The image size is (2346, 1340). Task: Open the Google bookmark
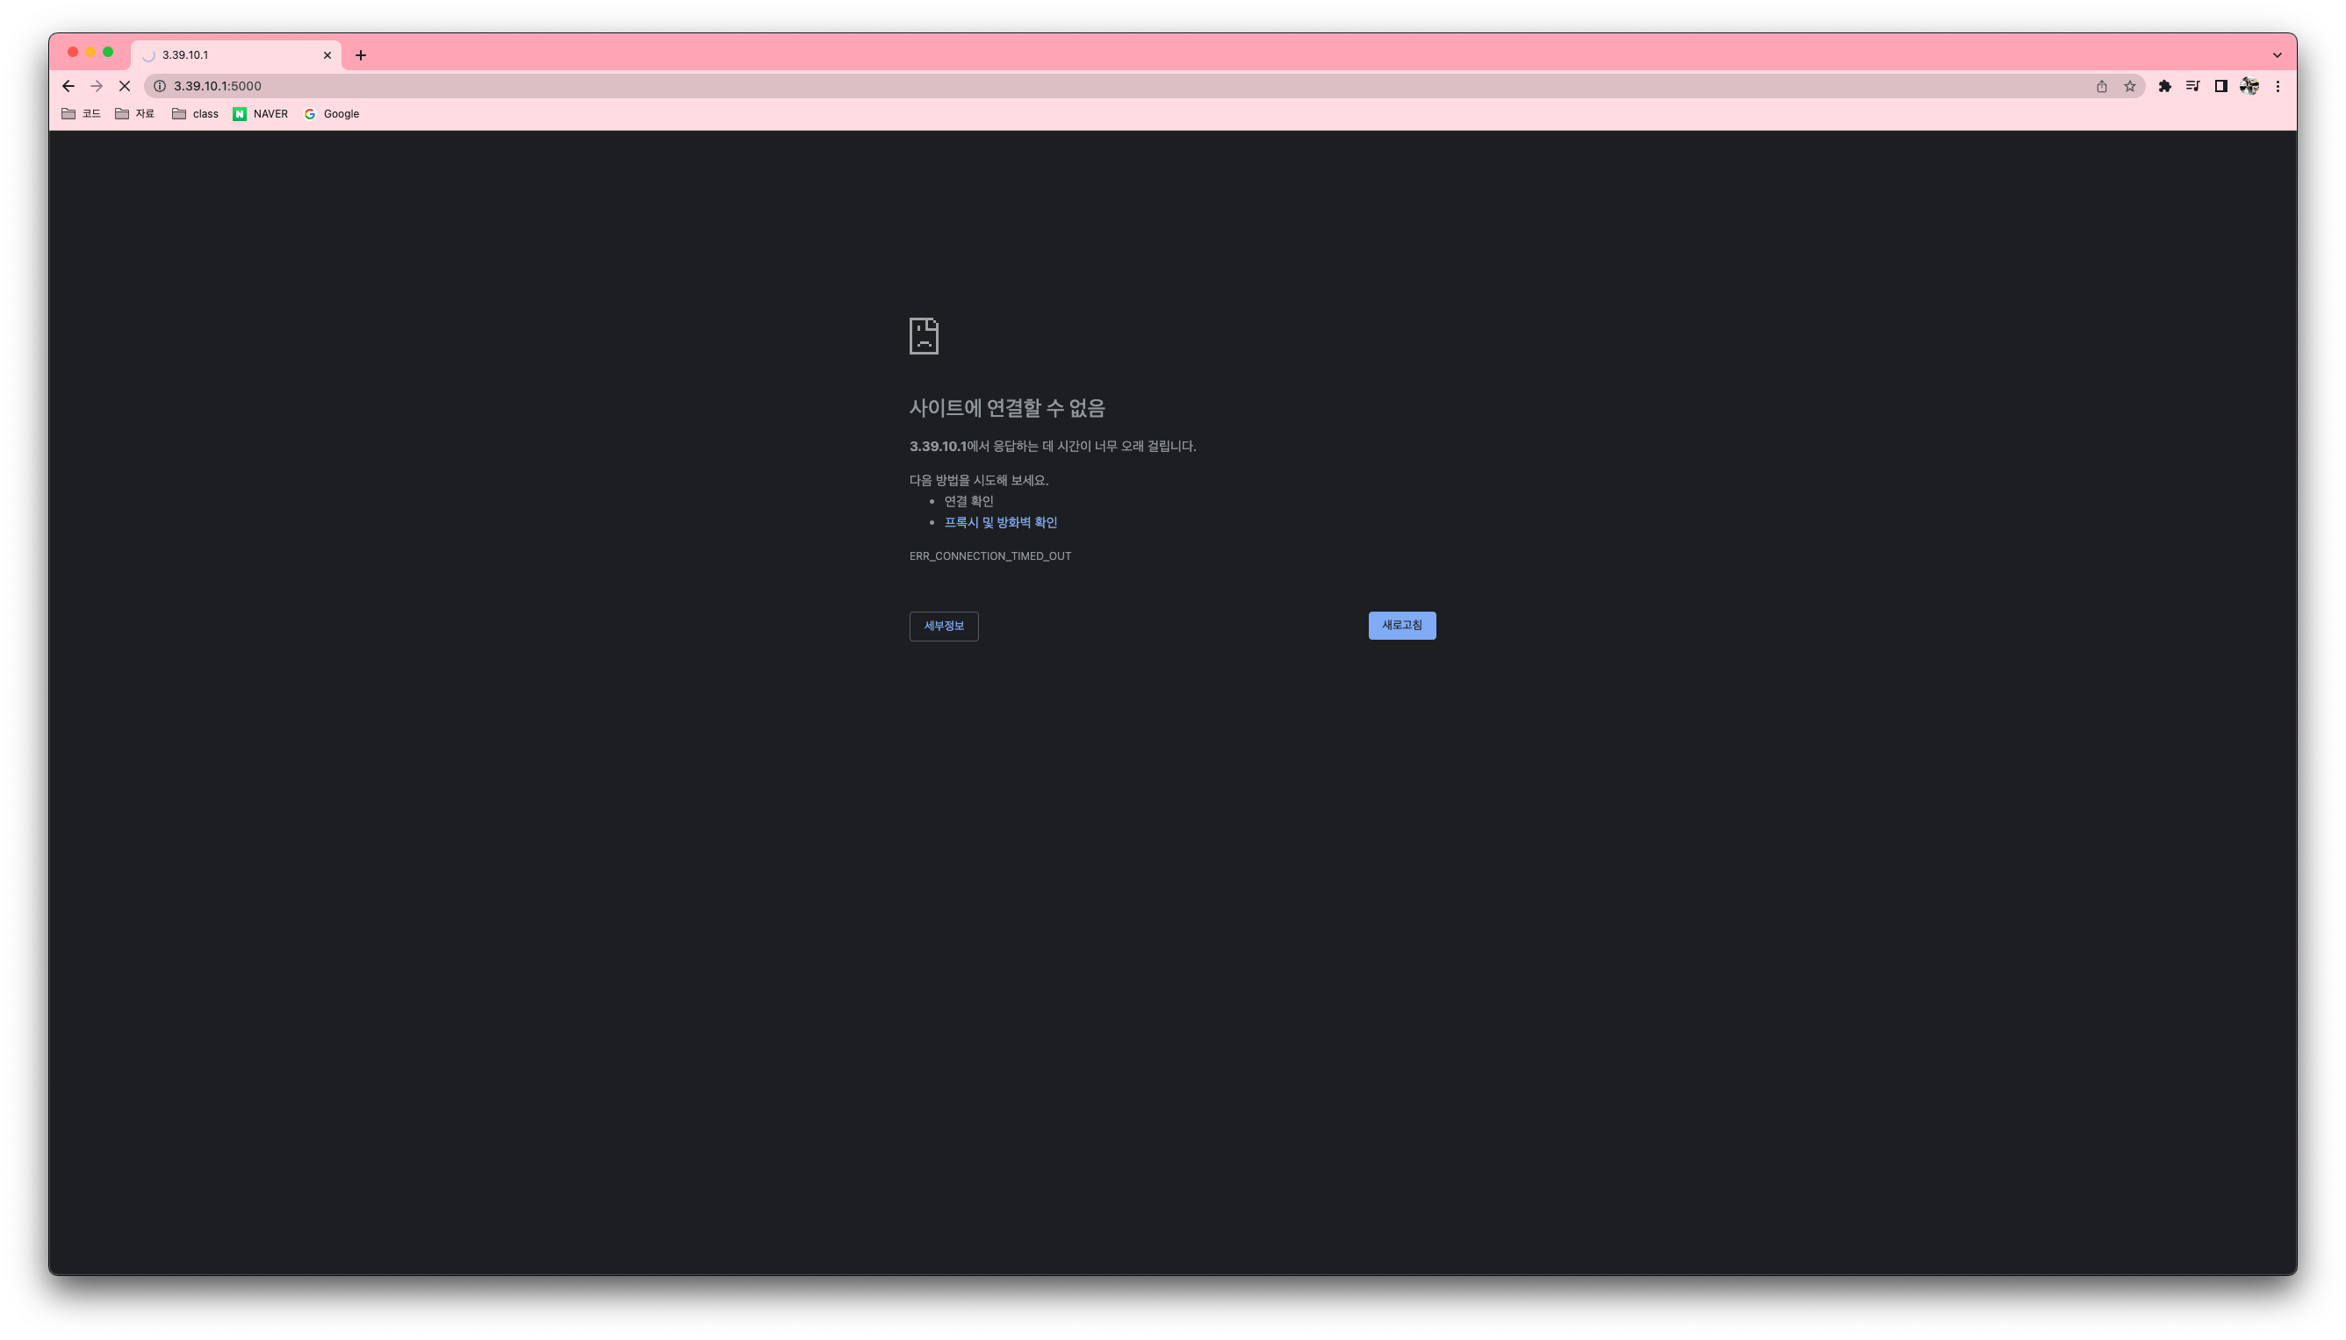[x=332, y=114]
